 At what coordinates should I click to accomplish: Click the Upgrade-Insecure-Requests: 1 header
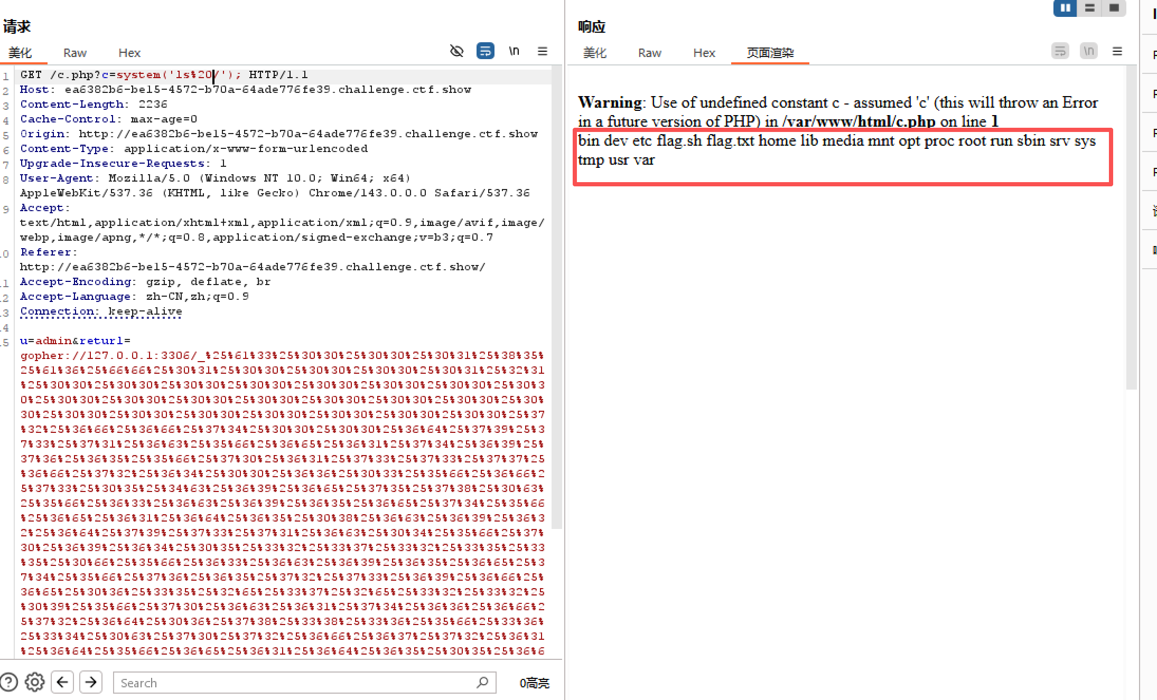pos(123,164)
